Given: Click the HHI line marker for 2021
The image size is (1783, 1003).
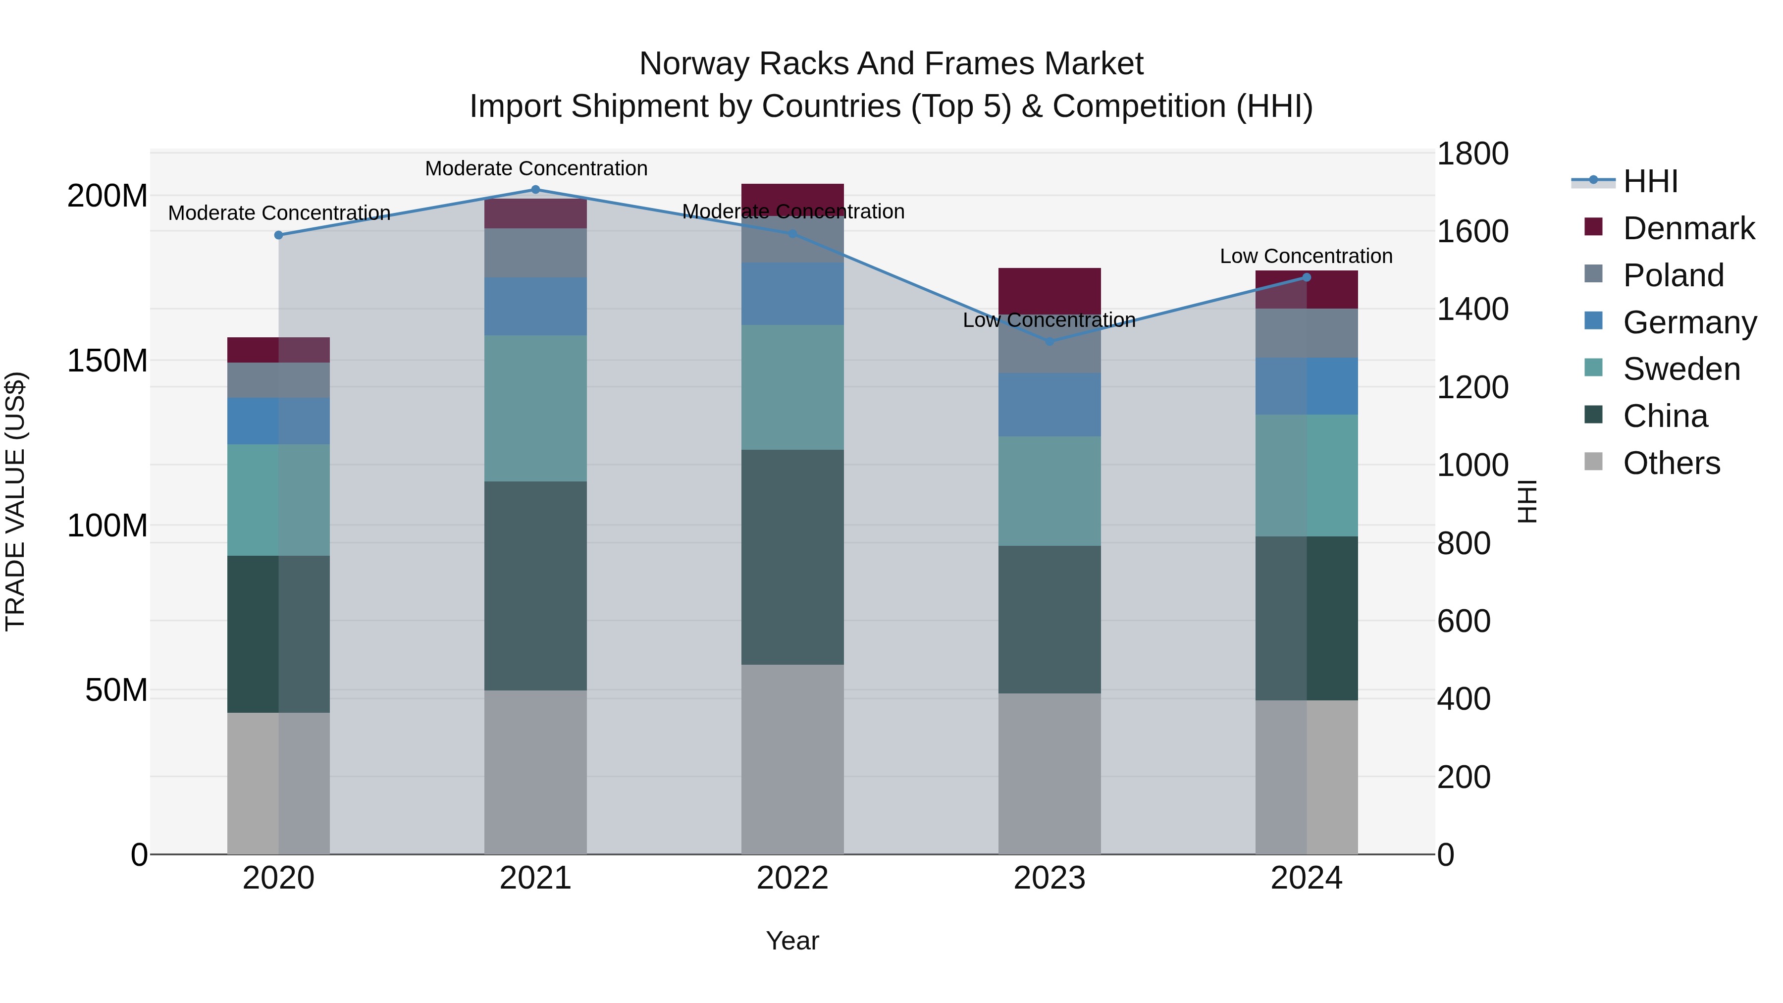Looking at the screenshot, I should coord(536,190).
